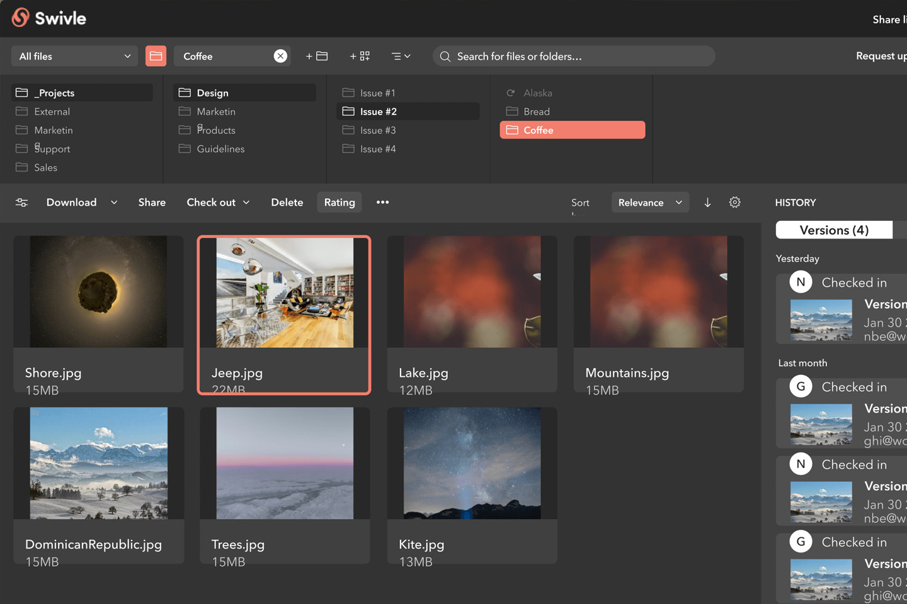Toggle the filter sliders icon
The height and width of the screenshot is (604, 907).
coord(21,203)
